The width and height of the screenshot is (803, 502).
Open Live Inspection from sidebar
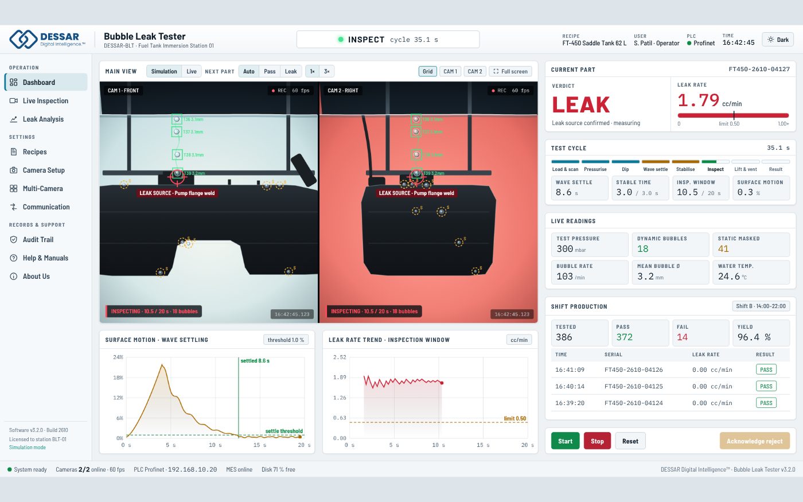[46, 100]
